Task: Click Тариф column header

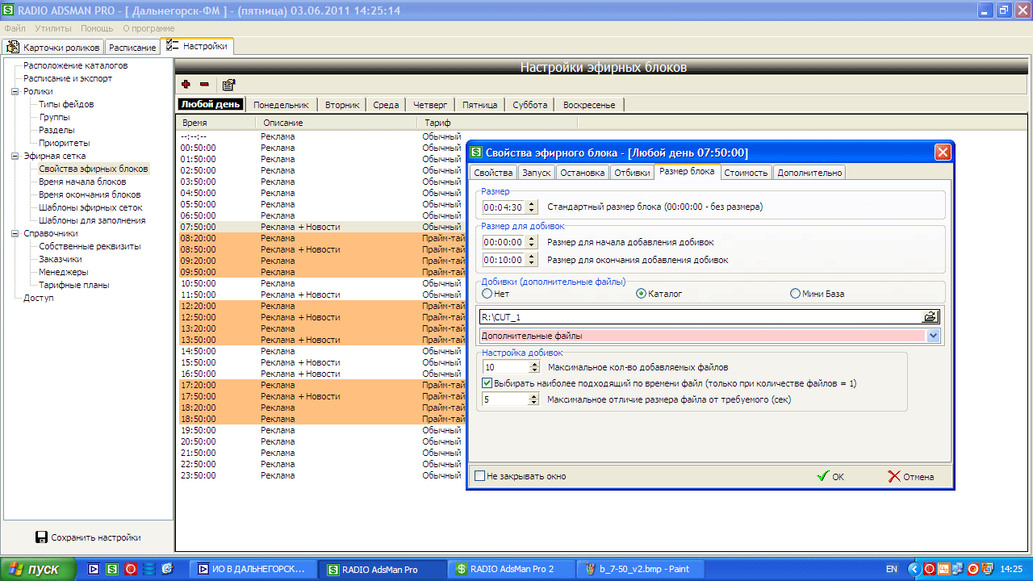Action: point(497,123)
